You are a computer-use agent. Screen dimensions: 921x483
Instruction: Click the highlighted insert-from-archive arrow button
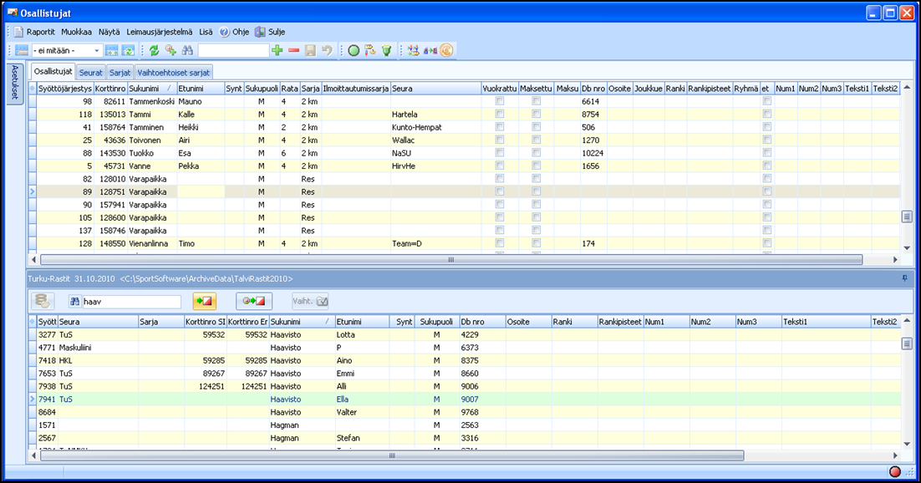(205, 301)
